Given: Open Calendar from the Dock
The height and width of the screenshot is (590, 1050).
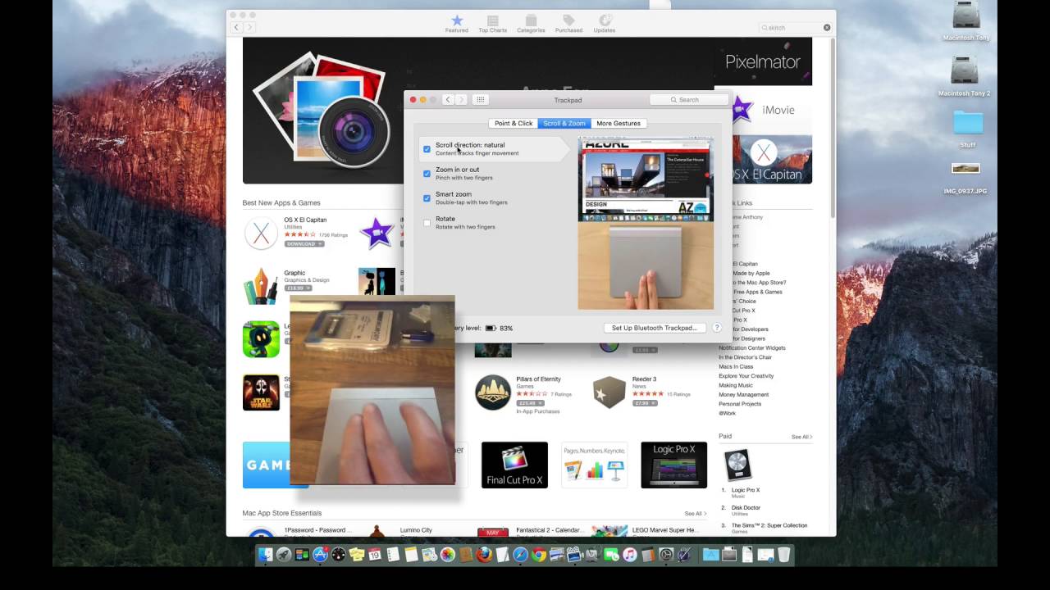Looking at the screenshot, I should point(374,555).
